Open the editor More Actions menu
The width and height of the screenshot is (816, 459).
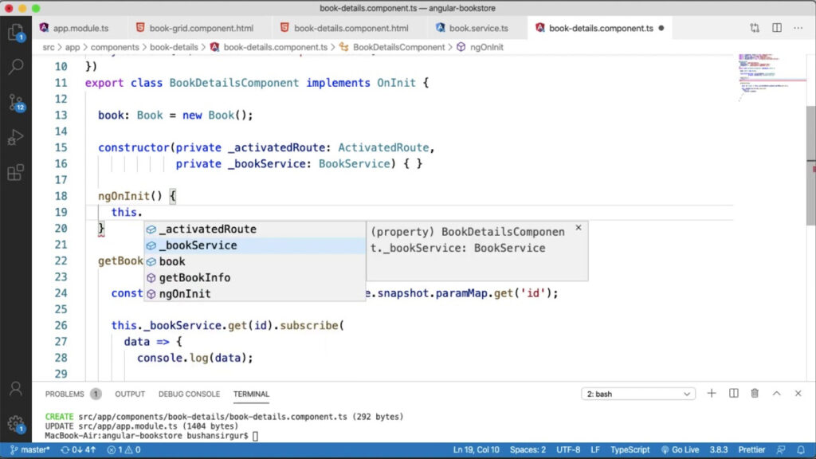tap(798, 28)
